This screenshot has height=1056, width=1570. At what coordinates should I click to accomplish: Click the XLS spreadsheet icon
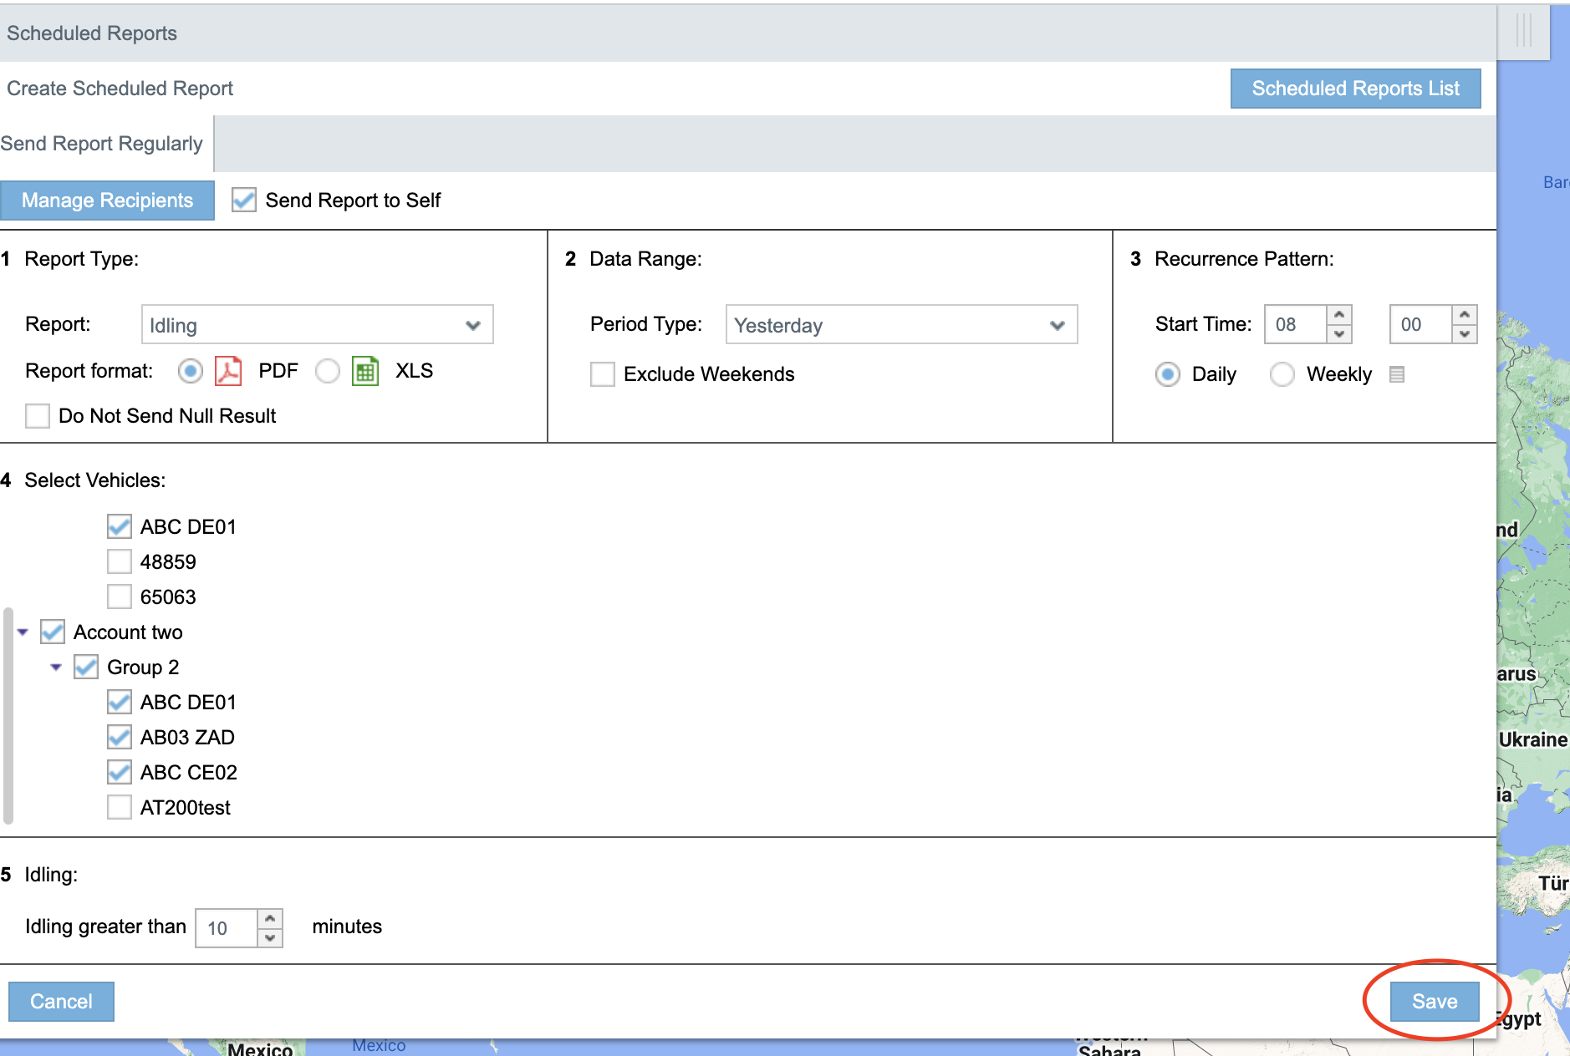point(365,371)
